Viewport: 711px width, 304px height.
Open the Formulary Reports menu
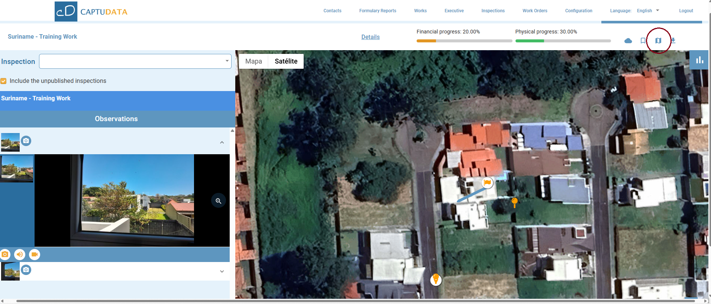coord(378,11)
